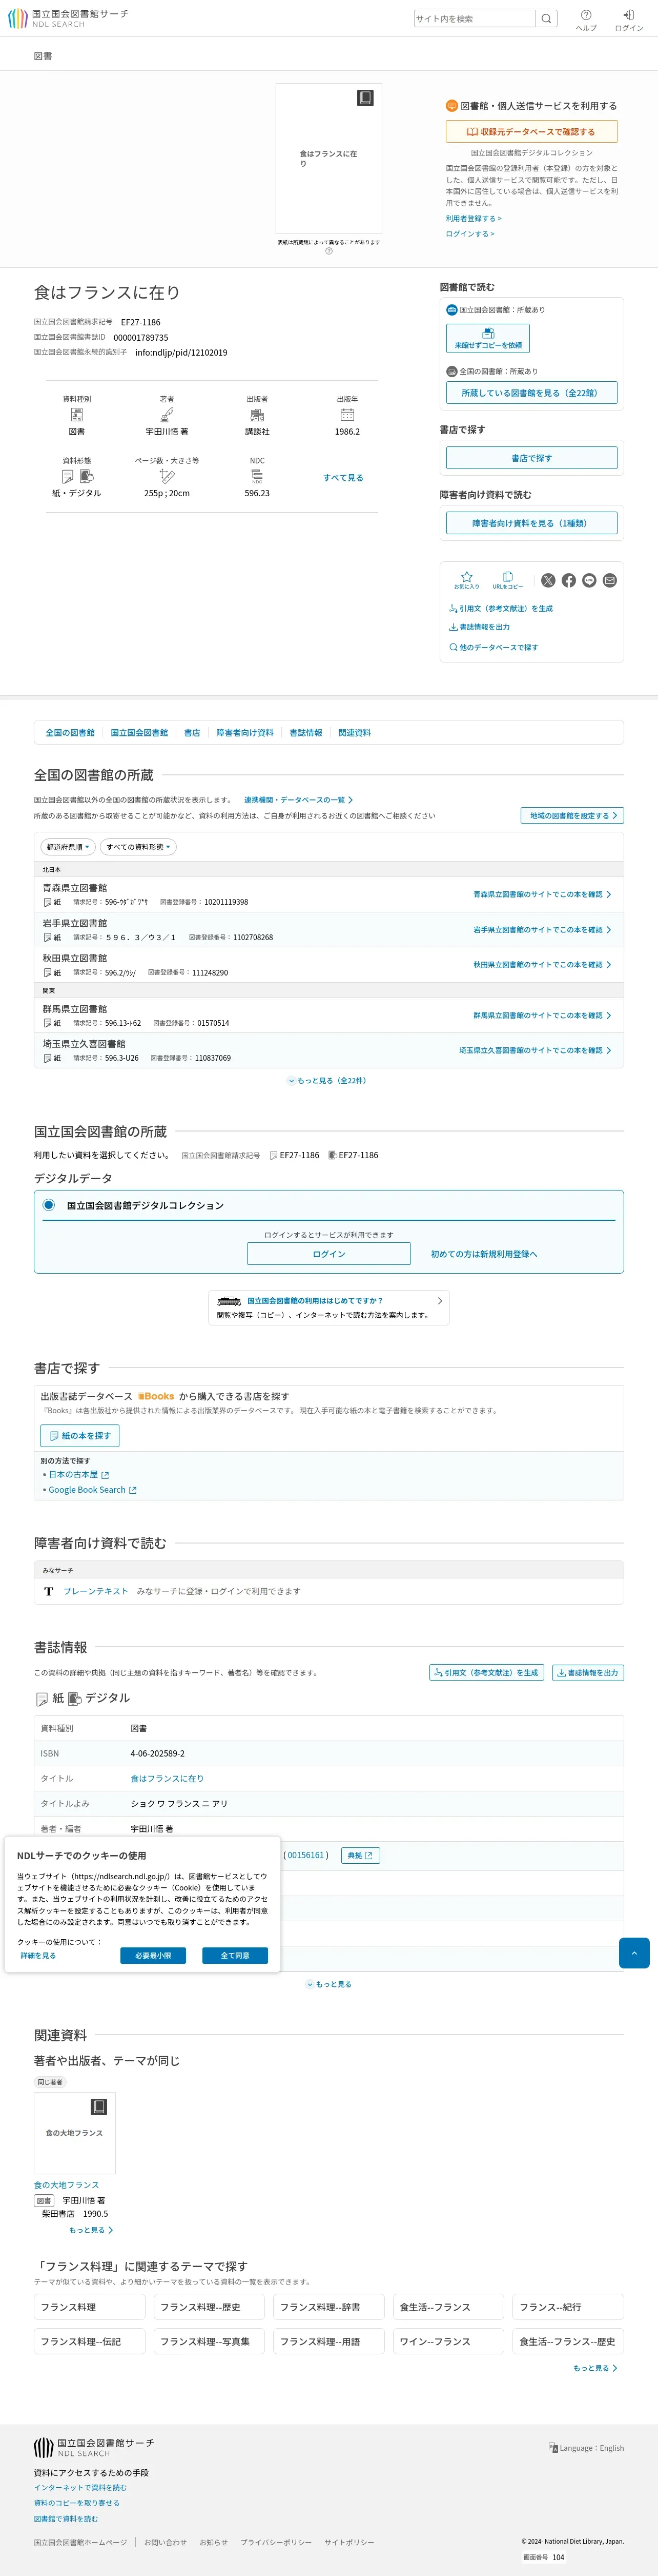Click the NDC classification icon 596.23
This screenshot has width=658, height=2576.
pyautogui.click(x=257, y=476)
